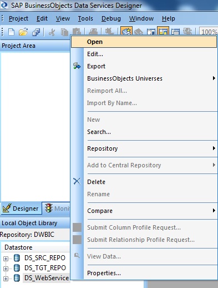Click the New document toolbar icon
This screenshot has height=288, width=218.
click(x=12, y=32)
